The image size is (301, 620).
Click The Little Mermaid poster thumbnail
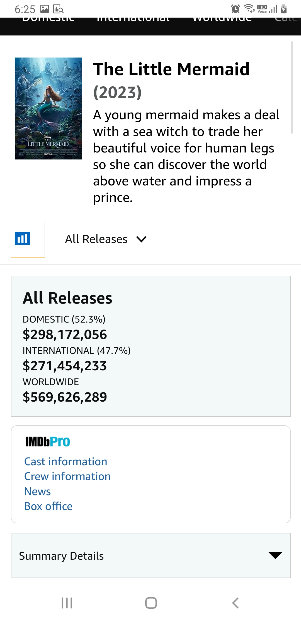click(x=48, y=108)
